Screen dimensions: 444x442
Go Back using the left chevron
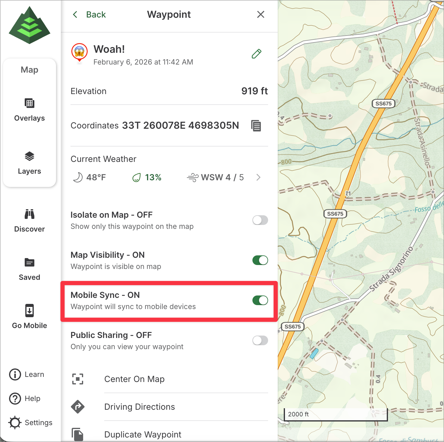(x=75, y=14)
